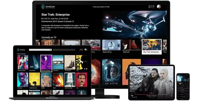199x105 pixels.
Task: Click the UniqCast logo on the TV screen
Action: tap(48, 7)
